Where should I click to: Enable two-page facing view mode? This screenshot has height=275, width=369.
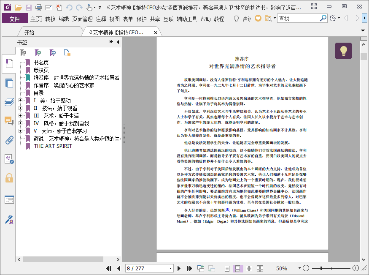[x=249, y=268]
